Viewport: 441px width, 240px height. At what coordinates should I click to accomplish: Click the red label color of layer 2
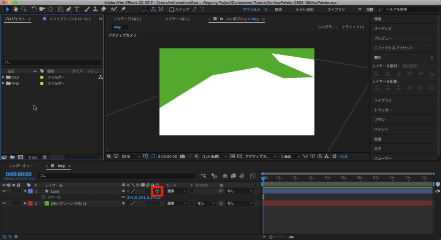click(x=30, y=203)
